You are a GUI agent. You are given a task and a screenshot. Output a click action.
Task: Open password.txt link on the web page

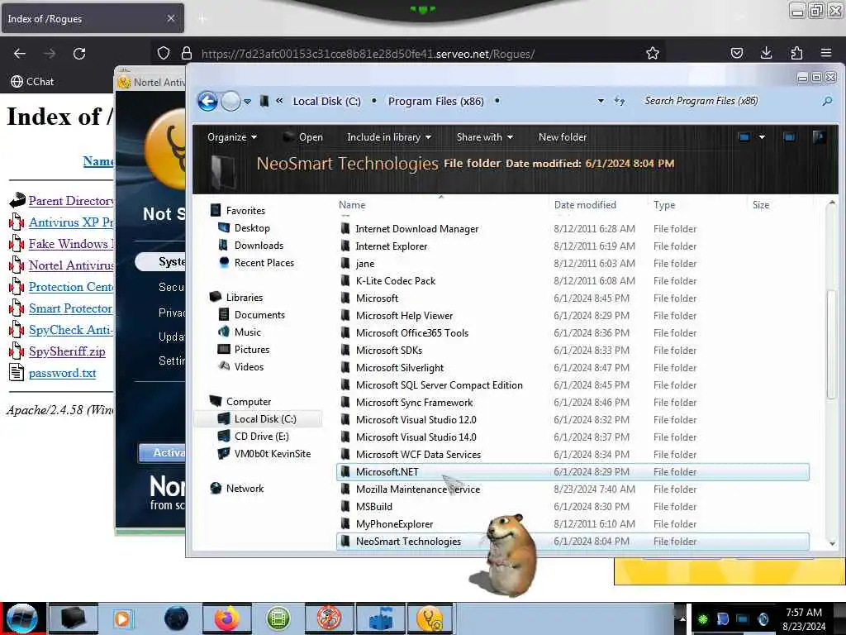click(62, 373)
